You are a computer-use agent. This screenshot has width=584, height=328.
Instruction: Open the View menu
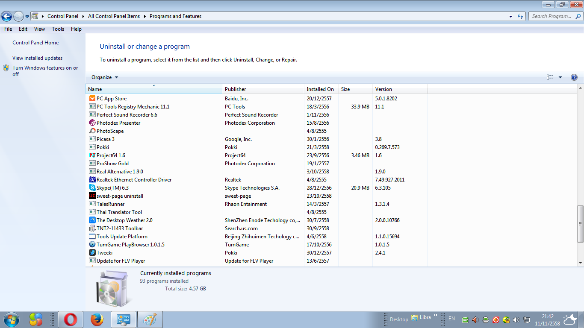pos(39,29)
